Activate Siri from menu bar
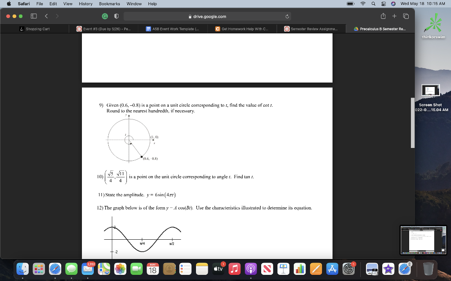451x281 pixels. (x=393, y=4)
